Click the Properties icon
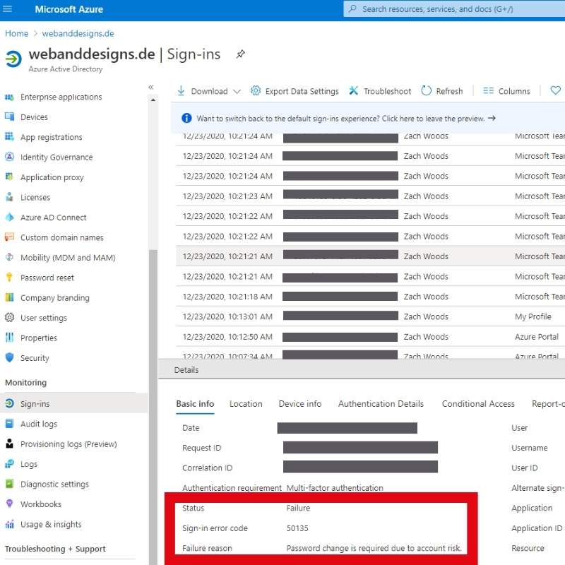 [x=9, y=338]
